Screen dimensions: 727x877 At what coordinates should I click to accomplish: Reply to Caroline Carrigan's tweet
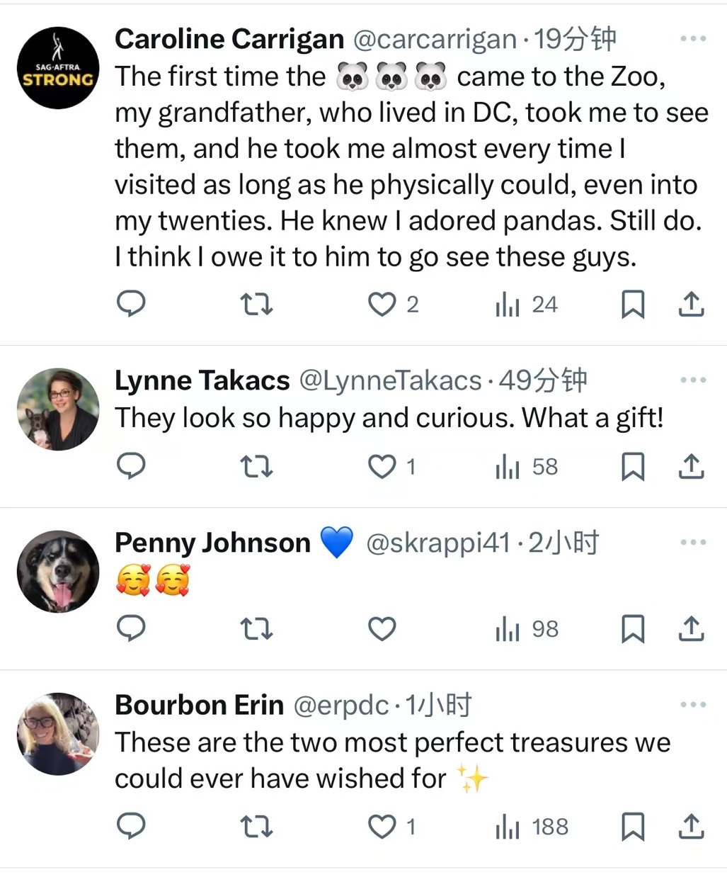131,304
